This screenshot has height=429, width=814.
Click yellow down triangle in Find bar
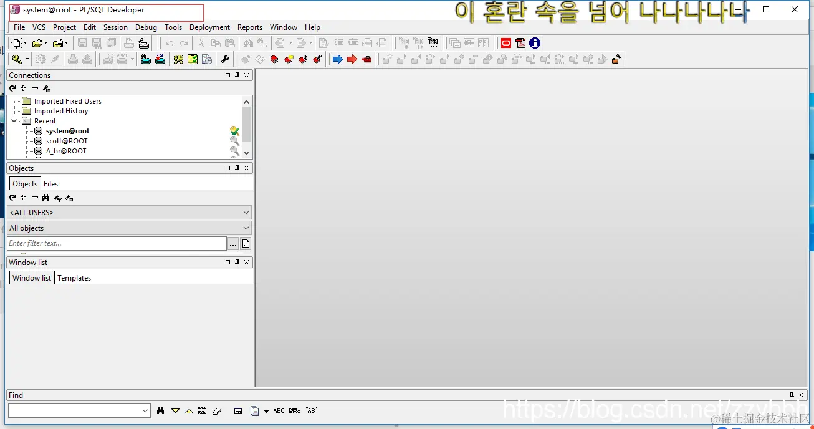[175, 411]
